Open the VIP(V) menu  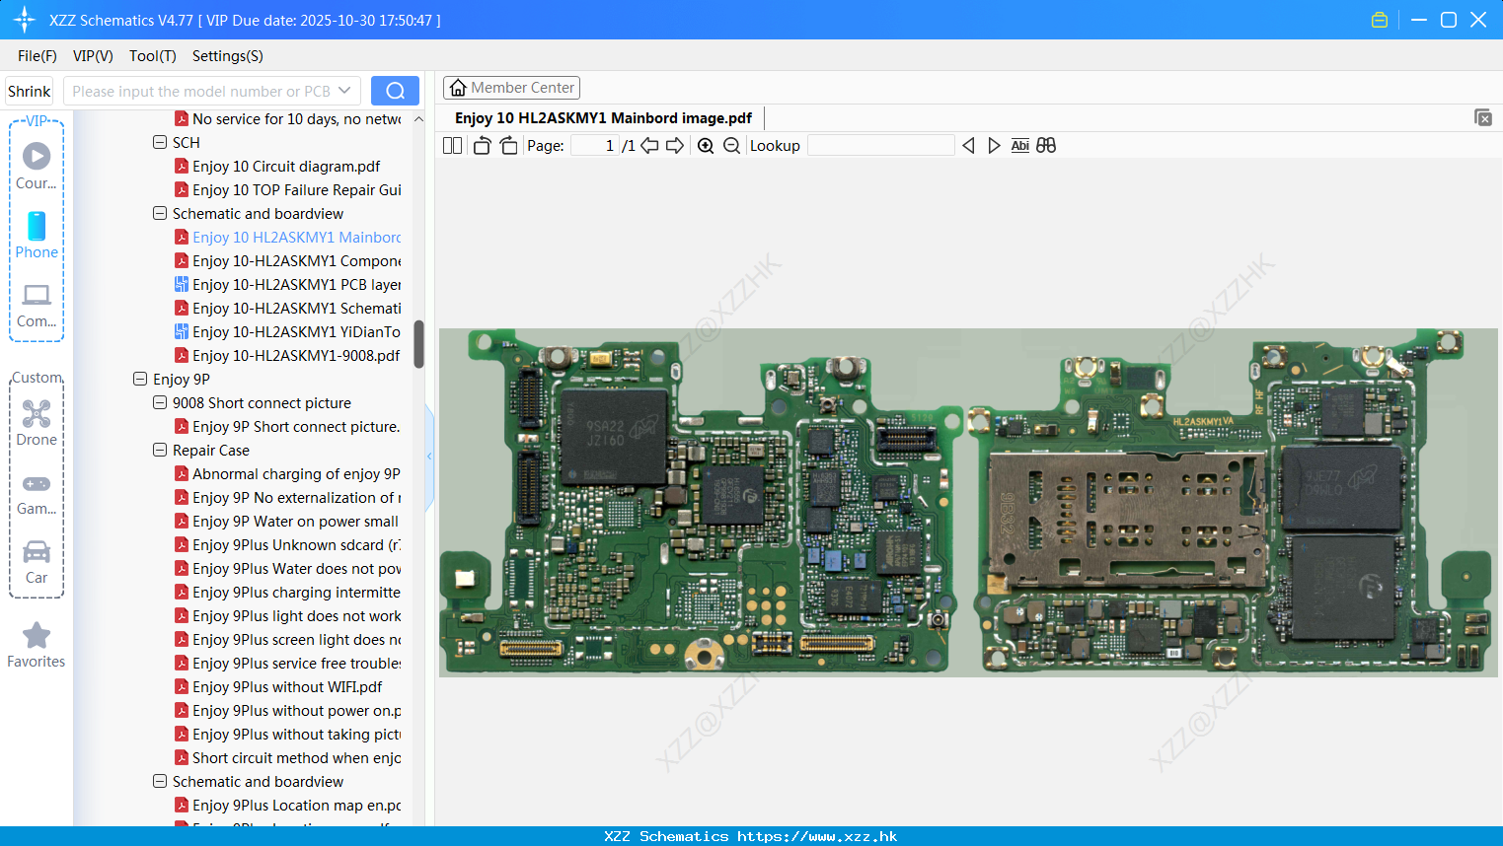(x=93, y=56)
